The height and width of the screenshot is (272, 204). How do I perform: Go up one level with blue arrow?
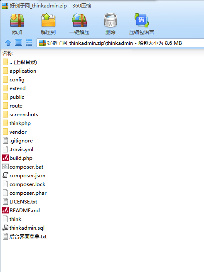[x=8, y=43]
